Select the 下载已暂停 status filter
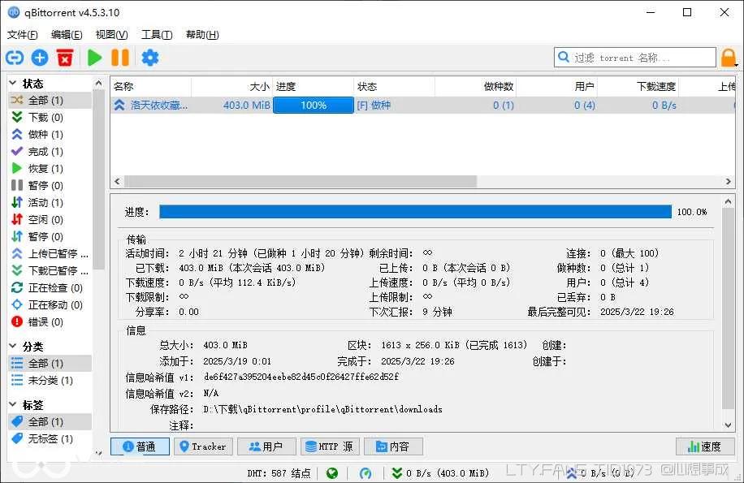This screenshot has width=744, height=483. (x=50, y=270)
